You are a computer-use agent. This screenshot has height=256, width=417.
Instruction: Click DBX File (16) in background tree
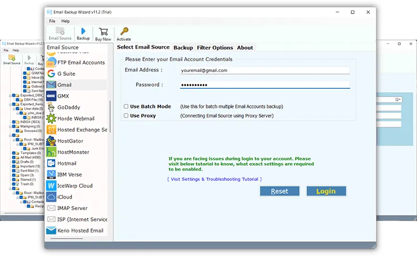pyautogui.click(x=33, y=100)
